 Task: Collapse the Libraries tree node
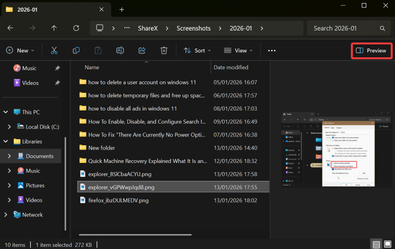pos(6,141)
